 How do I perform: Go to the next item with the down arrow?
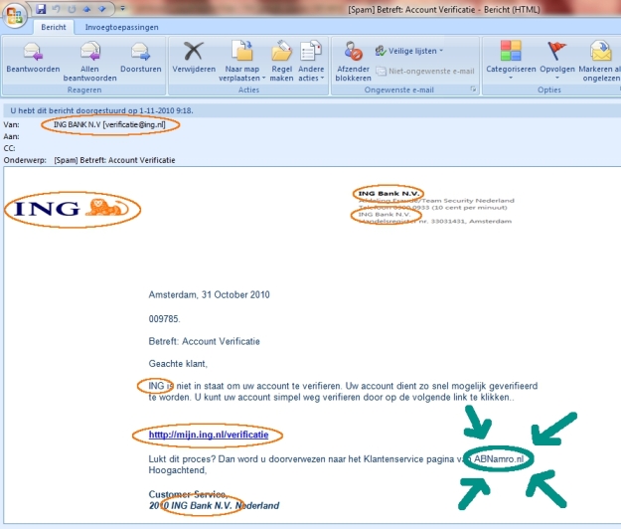(x=101, y=9)
